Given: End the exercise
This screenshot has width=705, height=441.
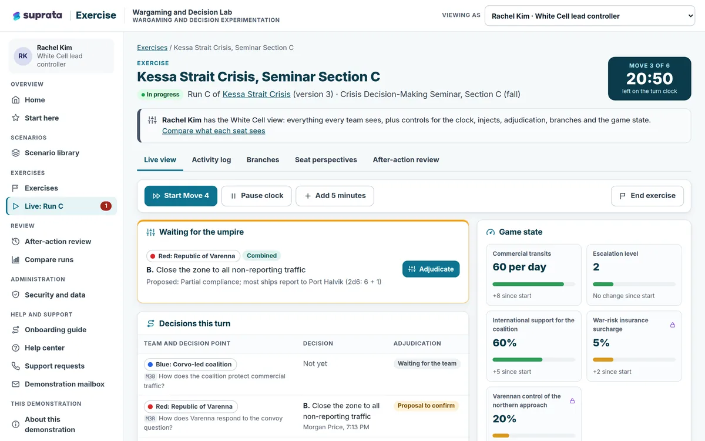Looking at the screenshot, I should pos(647,196).
